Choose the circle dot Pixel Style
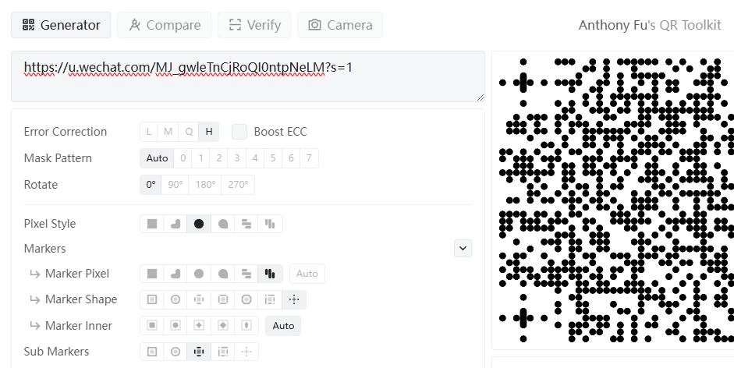The width and height of the screenshot is (734, 368). [x=199, y=224]
